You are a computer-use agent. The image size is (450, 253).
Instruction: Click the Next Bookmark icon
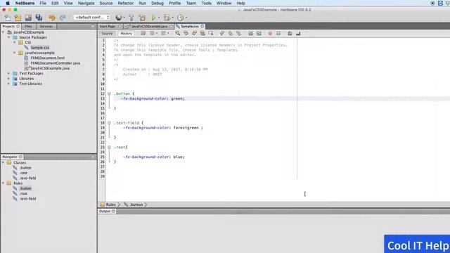(230, 34)
